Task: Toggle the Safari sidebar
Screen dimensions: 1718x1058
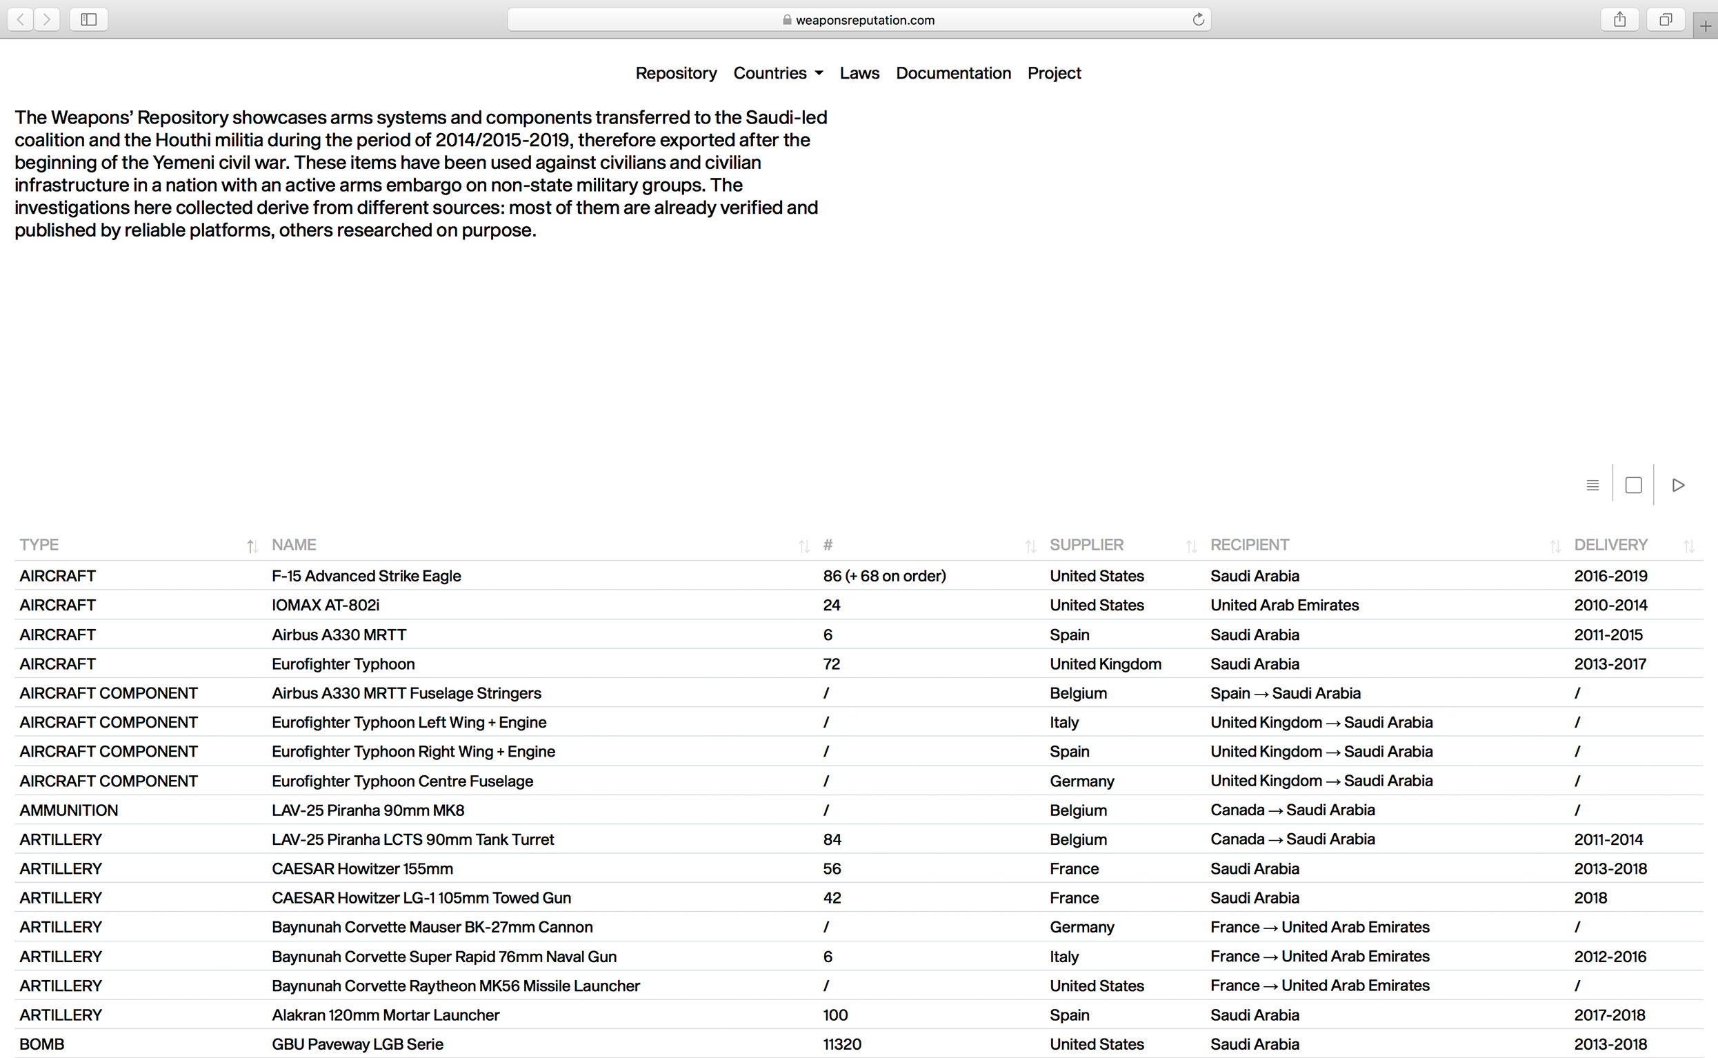Action: coord(88,19)
